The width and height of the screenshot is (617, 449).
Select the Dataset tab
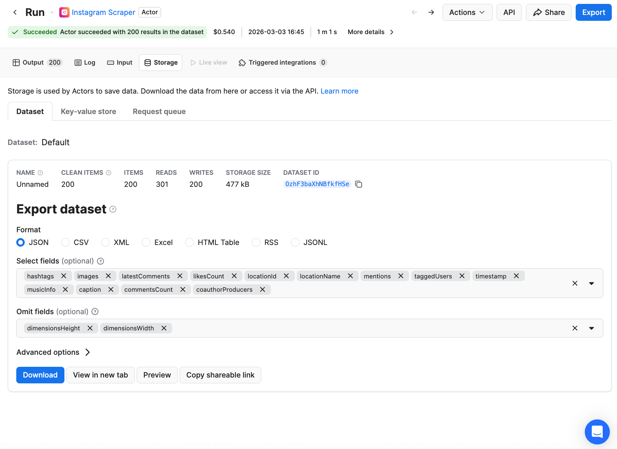[x=30, y=111]
